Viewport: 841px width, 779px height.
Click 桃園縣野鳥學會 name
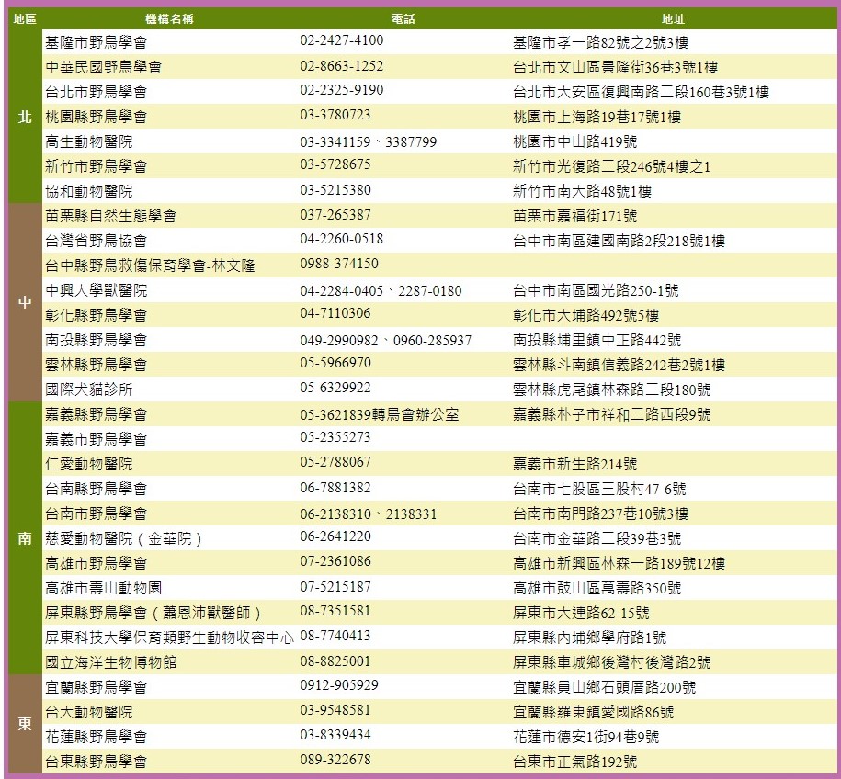point(96,117)
